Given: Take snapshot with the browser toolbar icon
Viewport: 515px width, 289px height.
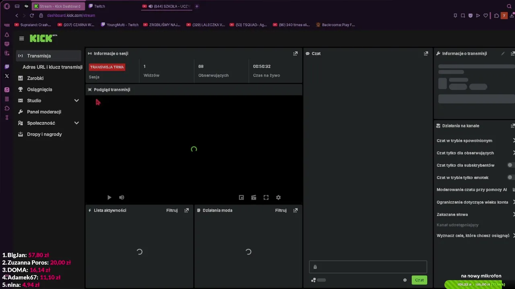Looking at the screenshot, I should [x=463, y=15].
